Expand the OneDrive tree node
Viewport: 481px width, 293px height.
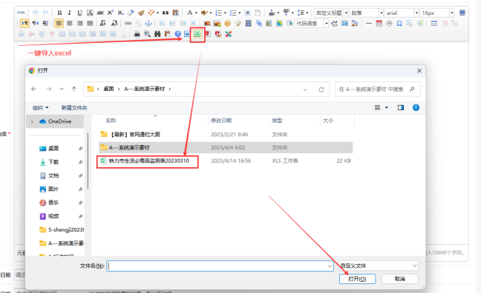32,121
